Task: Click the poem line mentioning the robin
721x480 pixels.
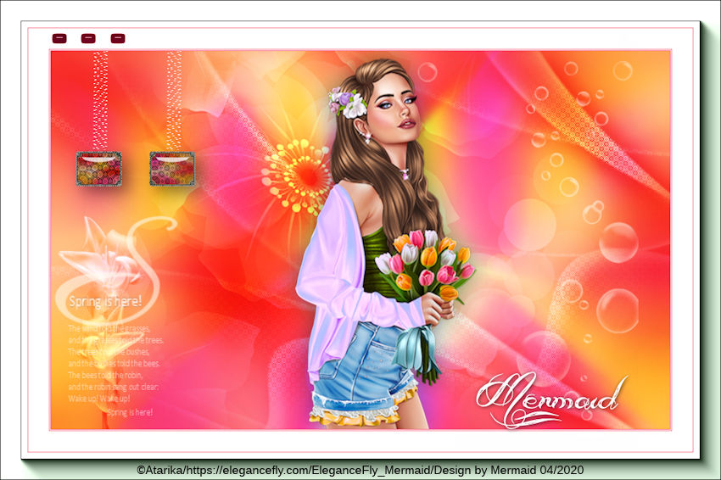Action: (x=105, y=375)
